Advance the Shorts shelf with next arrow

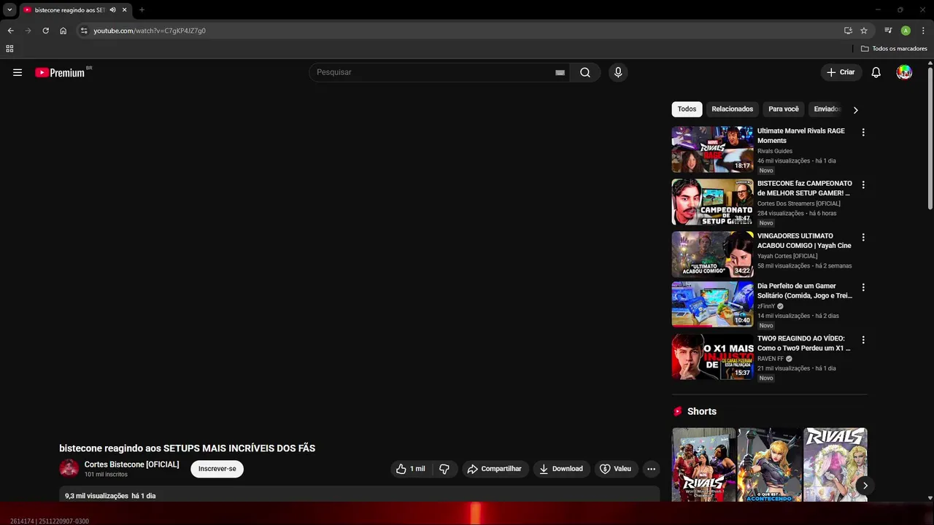pos(865,486)
